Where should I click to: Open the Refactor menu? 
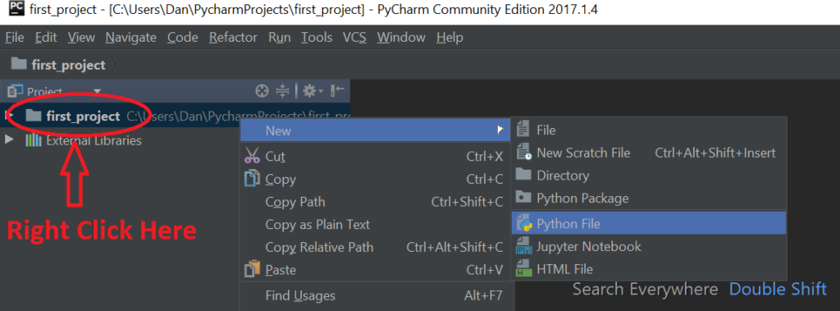(x=233, y=38)
